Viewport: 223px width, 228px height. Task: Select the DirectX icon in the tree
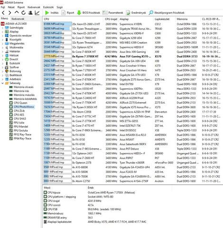(x=7, y=59)
